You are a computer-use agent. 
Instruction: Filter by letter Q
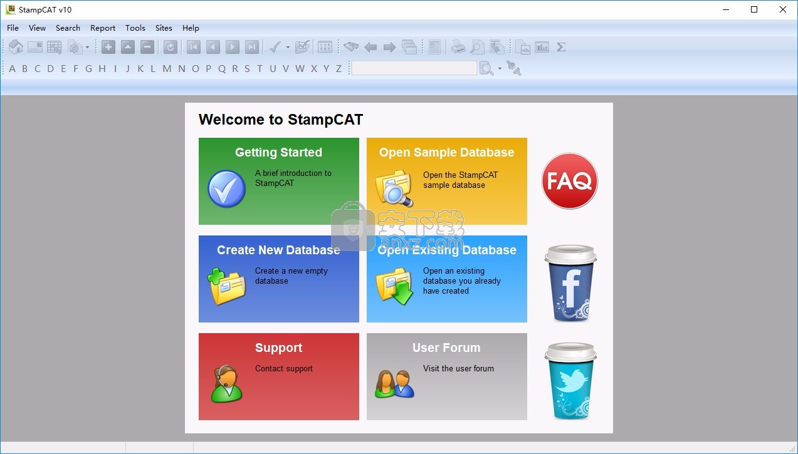(x=222, y=69)
